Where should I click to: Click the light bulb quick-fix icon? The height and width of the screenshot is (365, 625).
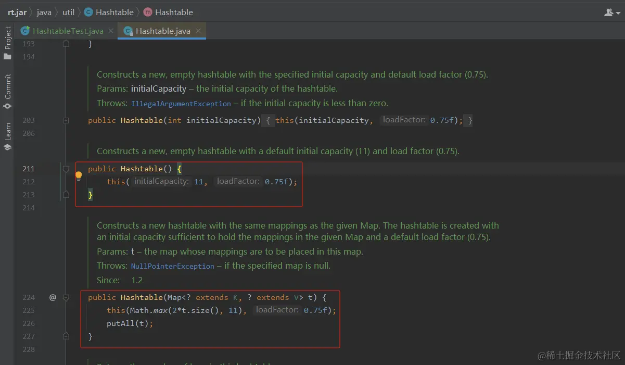click(79, 175)
